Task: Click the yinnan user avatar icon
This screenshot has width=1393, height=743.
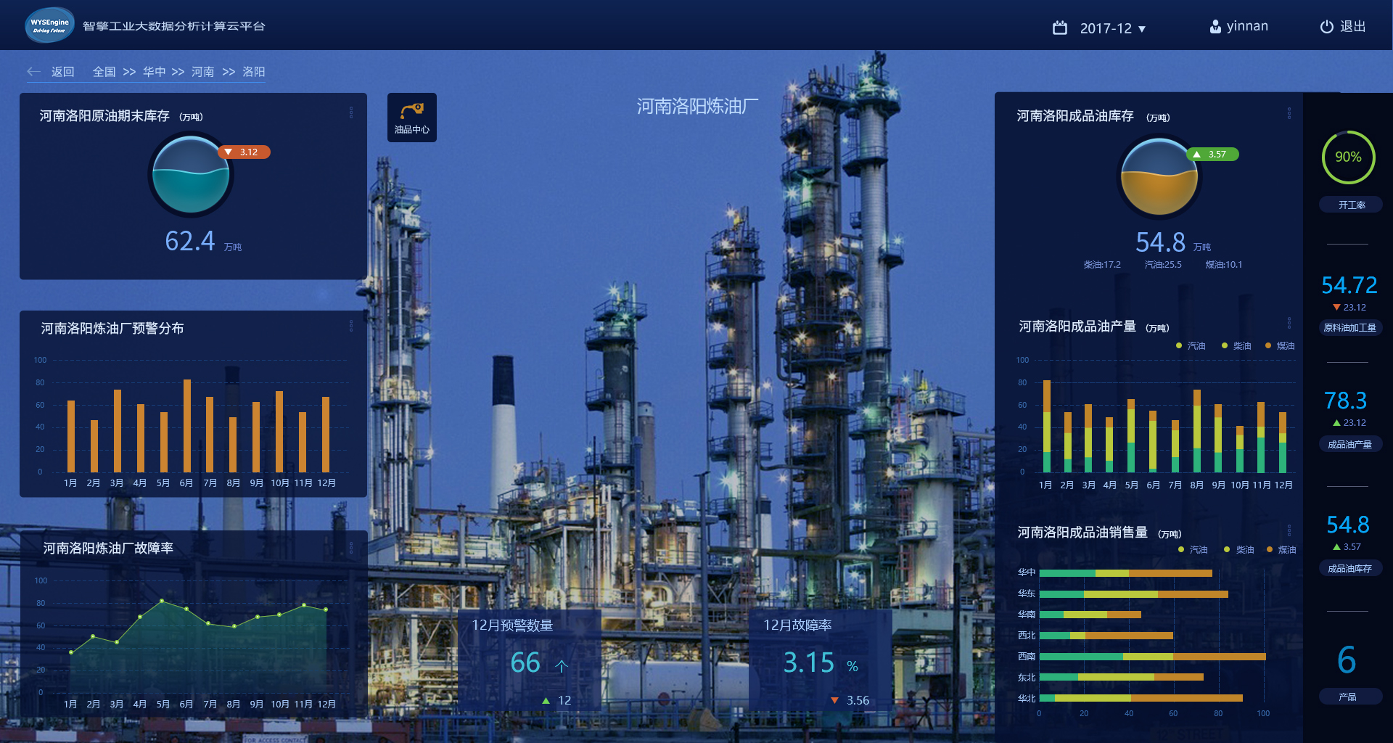Action: tap(1215, 27)
